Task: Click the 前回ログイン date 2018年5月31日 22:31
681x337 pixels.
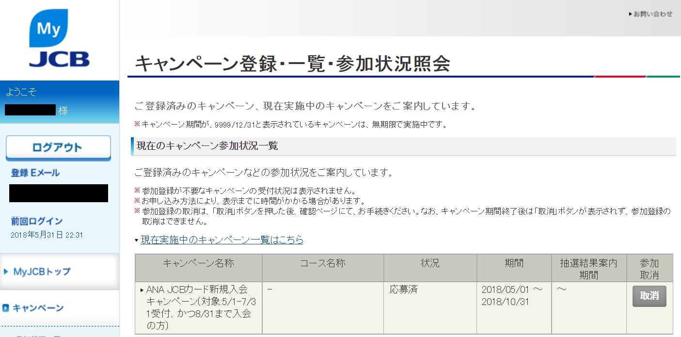Action: point(47,235)
